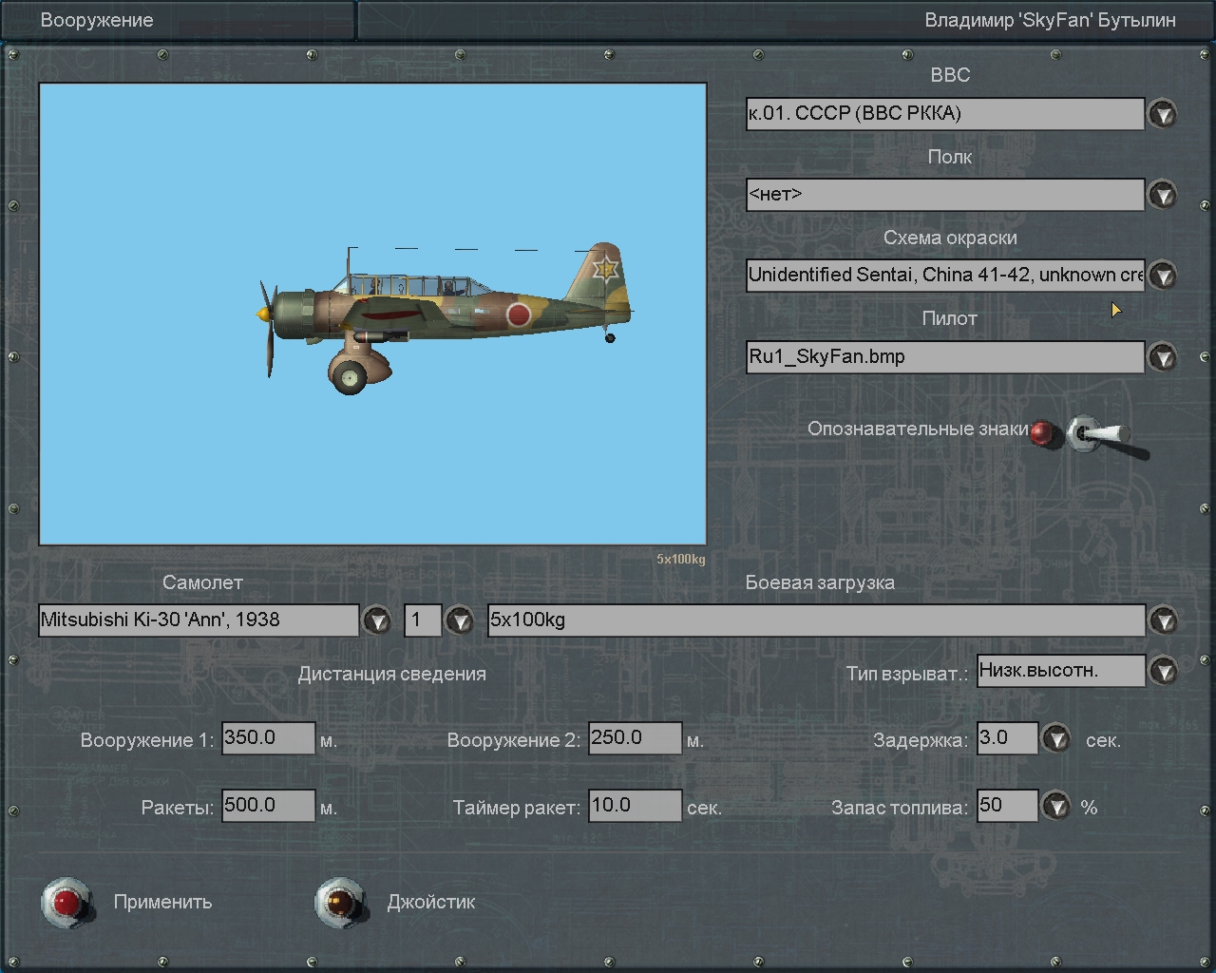The height and width of the screenshot is (973, 1216).
Task: Open the Схема окраски skin dropdown arrow
Action: pyautogui.click(x=1163, y=276)
